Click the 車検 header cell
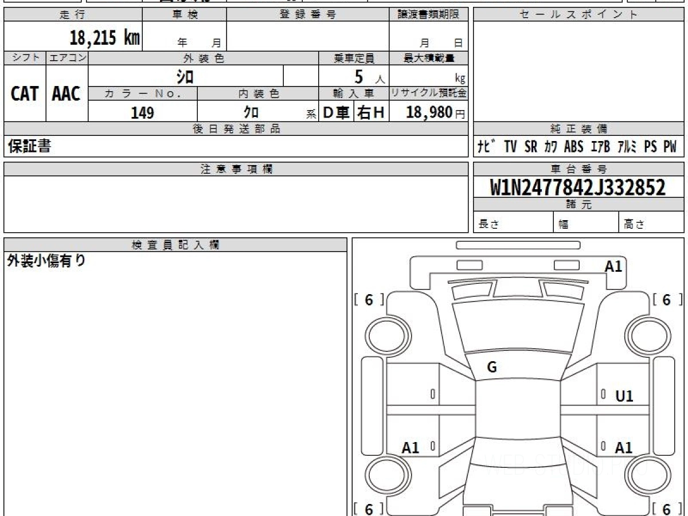 [x=185, y=15]
